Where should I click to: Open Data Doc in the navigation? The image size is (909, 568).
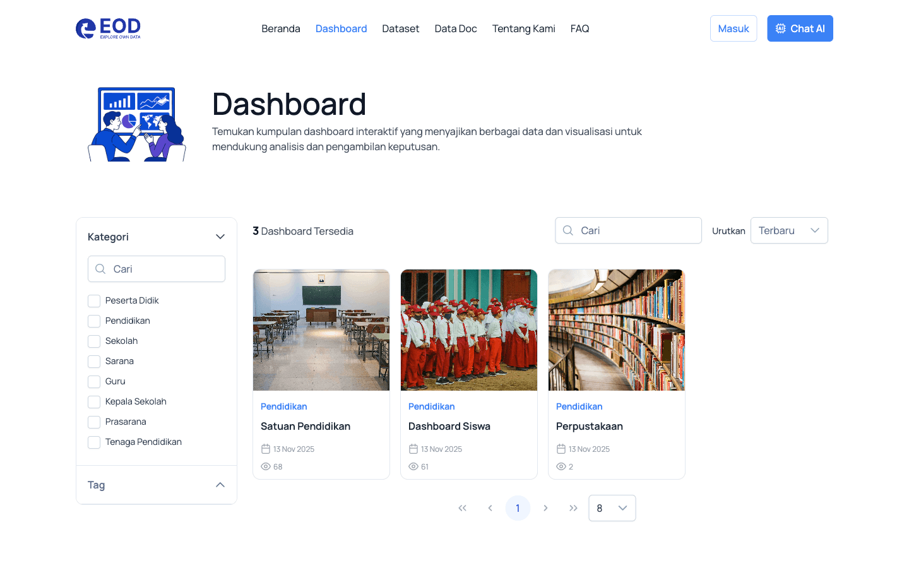456,28
